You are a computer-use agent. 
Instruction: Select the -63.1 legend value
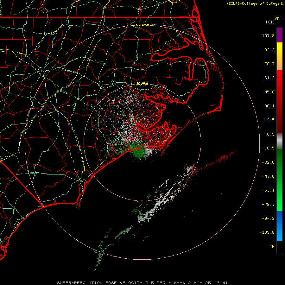pos(268,190)
